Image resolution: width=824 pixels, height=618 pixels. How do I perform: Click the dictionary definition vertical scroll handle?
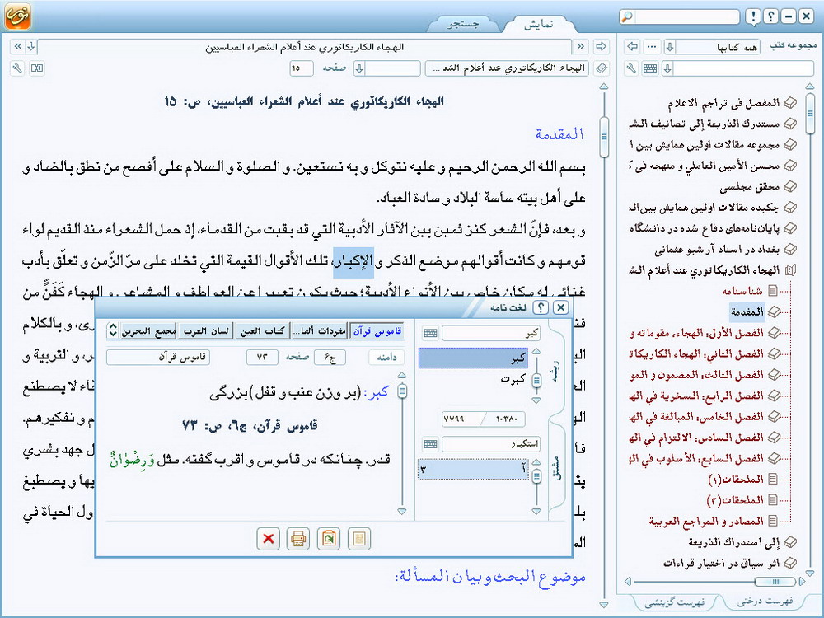tap(403, 391)
